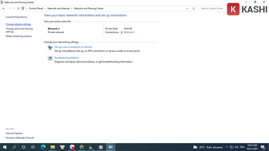
Task: Click Set up a new connection or network
Action: pos(73,47)
